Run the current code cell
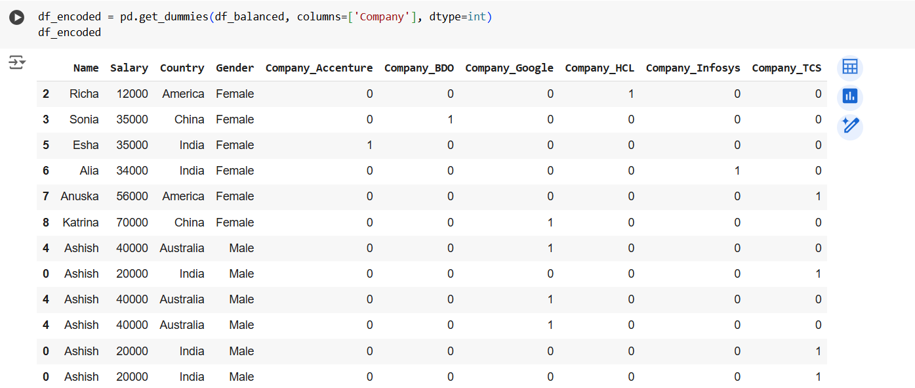 click(x=16, y=17)
